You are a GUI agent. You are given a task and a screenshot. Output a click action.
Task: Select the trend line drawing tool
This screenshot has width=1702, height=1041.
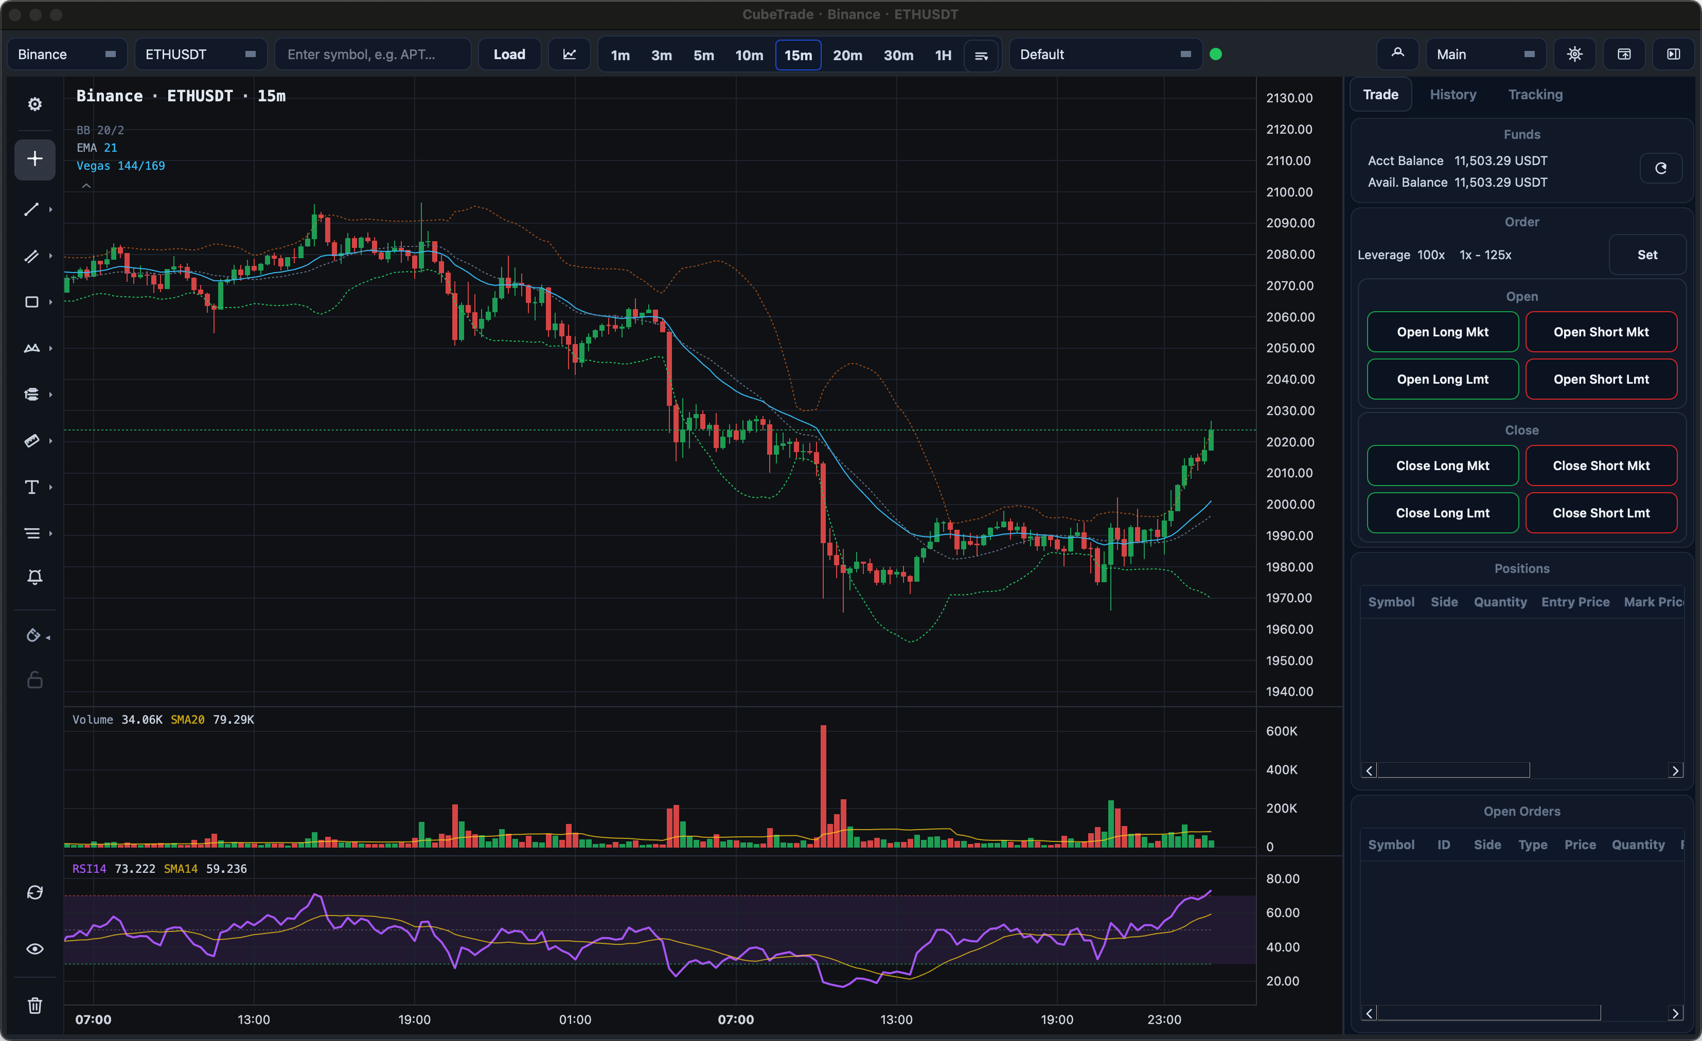[x=32, y=209]
